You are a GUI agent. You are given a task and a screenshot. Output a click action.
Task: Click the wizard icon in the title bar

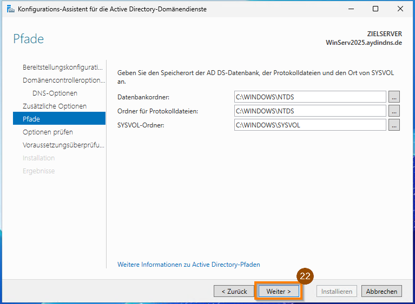tap(10, 9)
